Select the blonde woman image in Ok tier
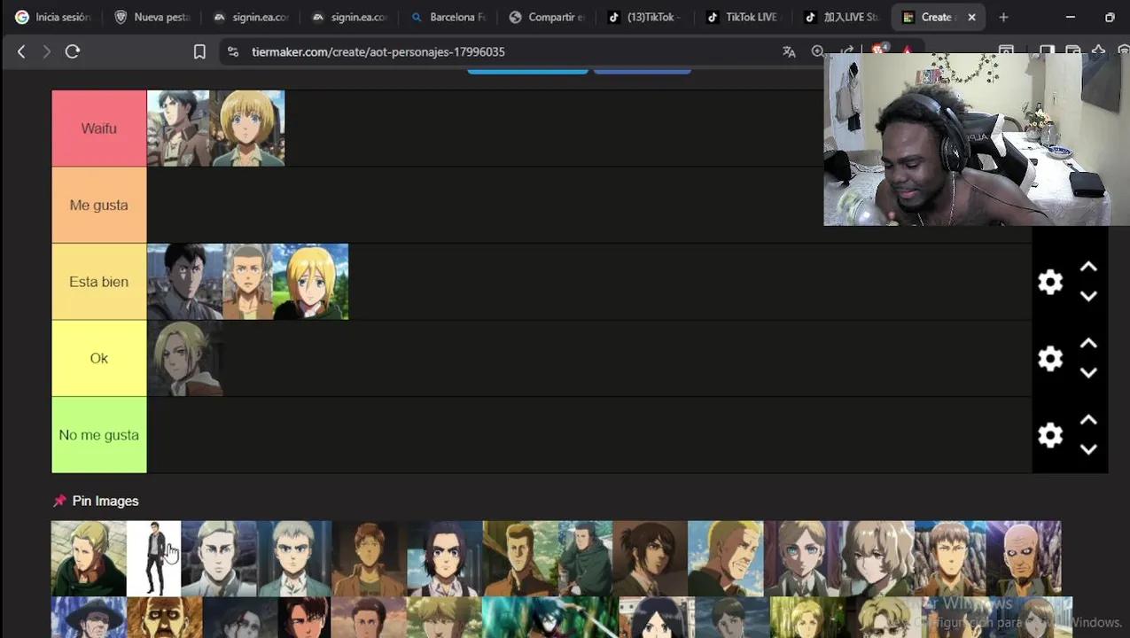 pos(184,358)
